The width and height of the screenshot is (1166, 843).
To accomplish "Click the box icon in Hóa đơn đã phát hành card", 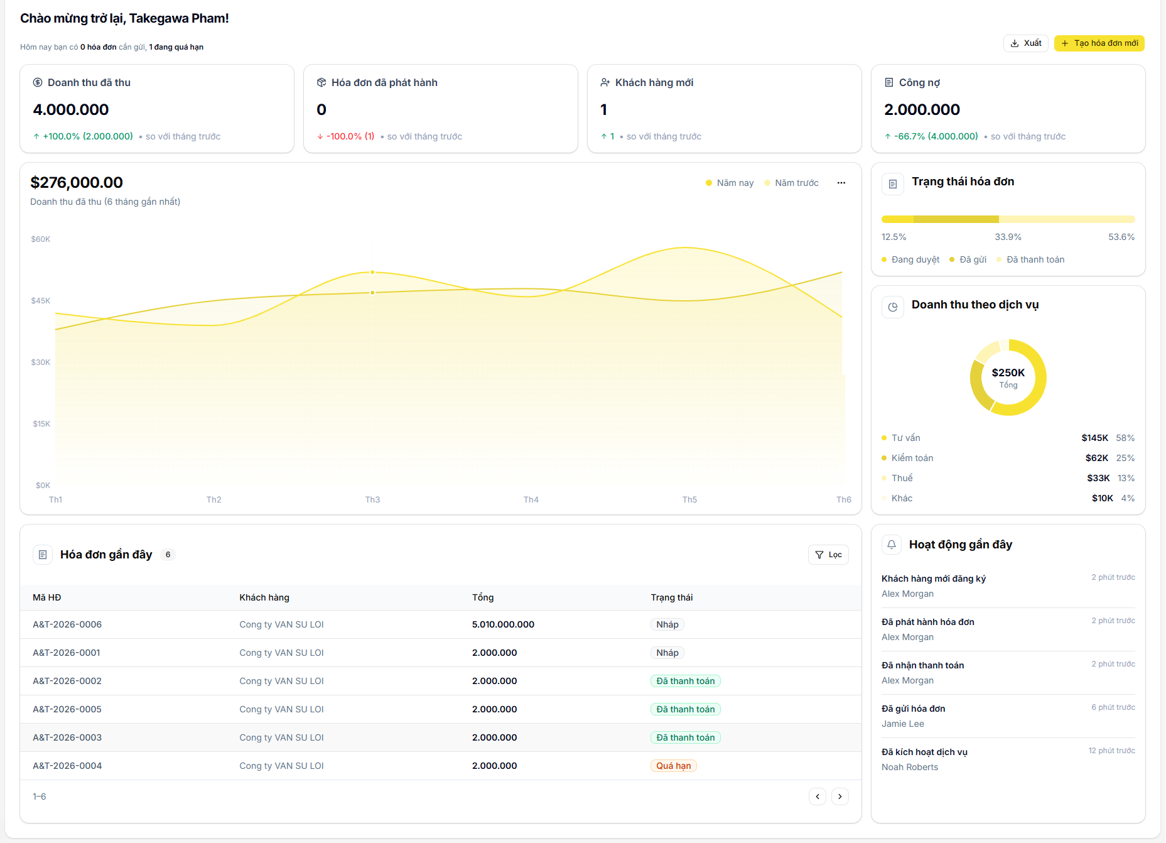I will tap(321, 82).
